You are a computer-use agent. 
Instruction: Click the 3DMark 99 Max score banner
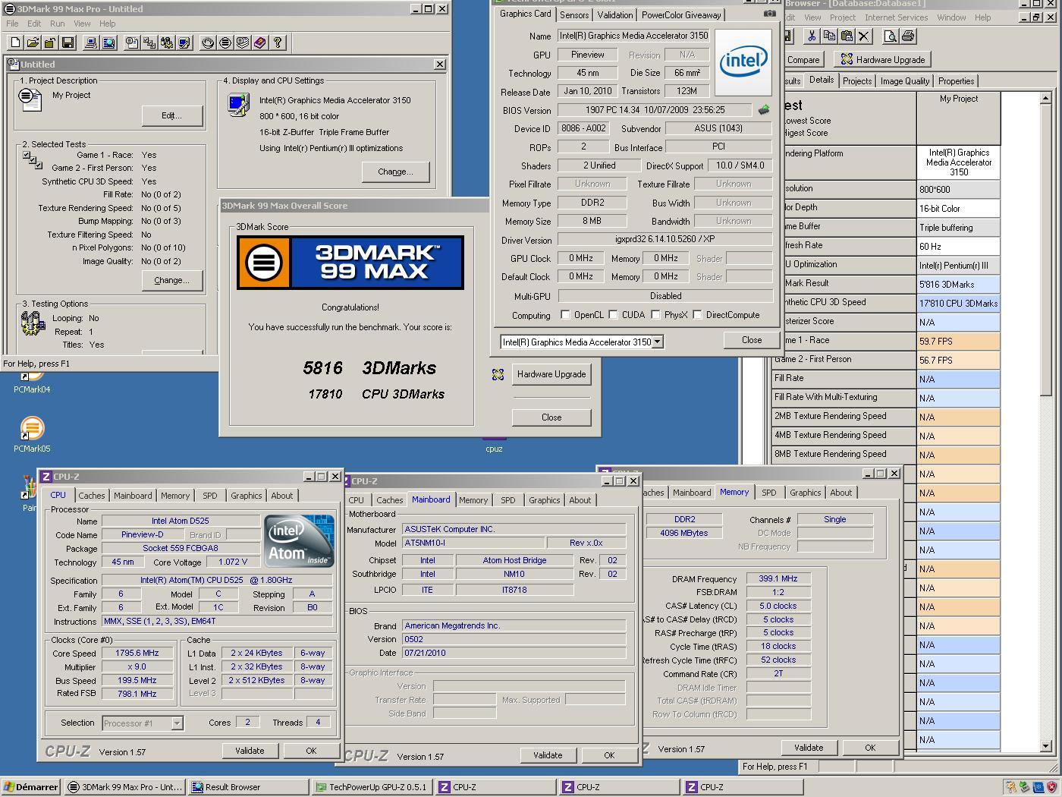coord(350,263)
